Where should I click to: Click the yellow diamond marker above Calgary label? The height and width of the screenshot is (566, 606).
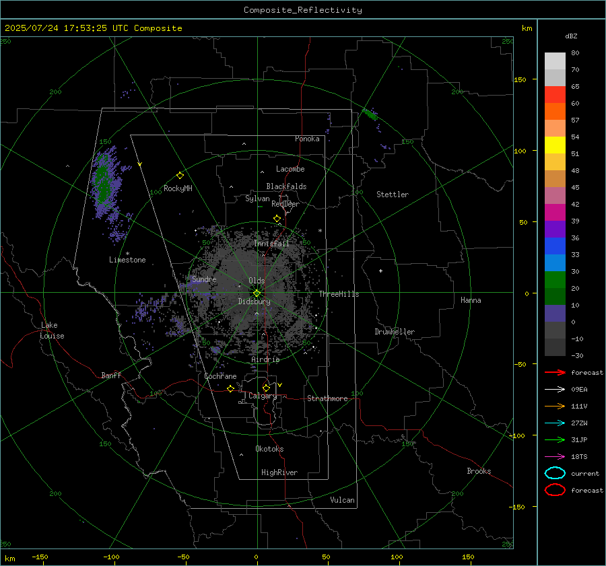(x=266, y=388)
